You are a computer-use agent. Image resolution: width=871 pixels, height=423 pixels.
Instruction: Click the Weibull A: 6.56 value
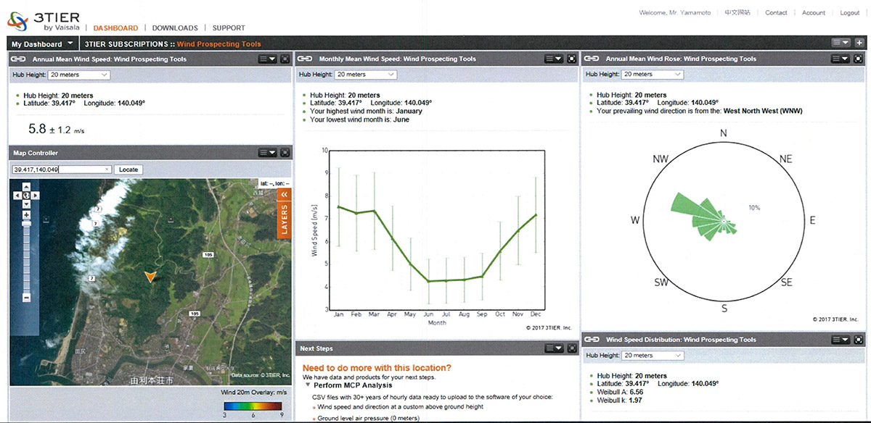click(x=619, y=392)
